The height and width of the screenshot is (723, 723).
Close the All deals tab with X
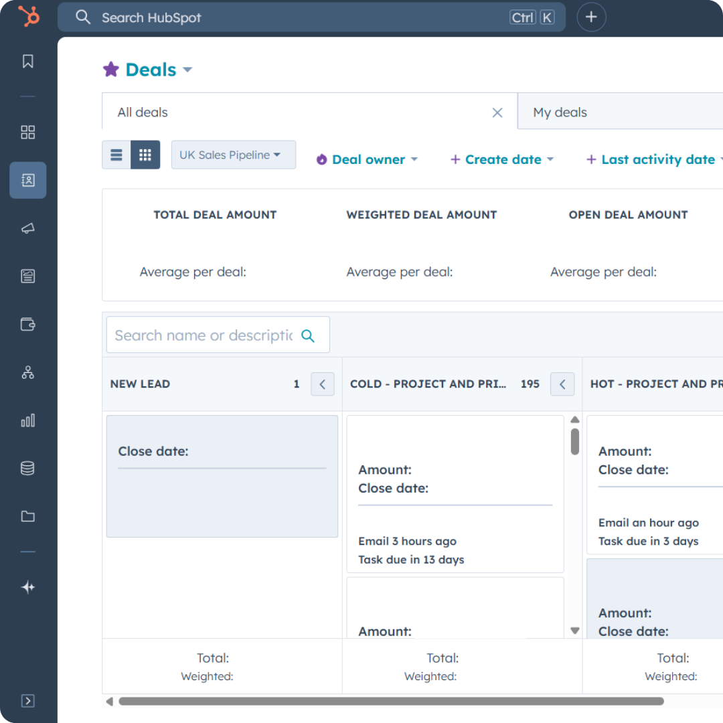(x=497, y=112)
